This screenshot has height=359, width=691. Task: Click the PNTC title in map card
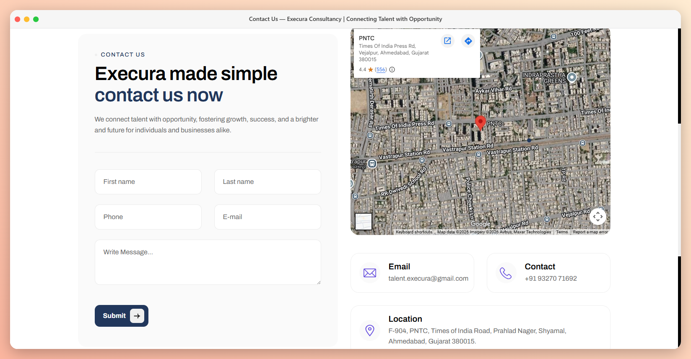[366, 38]
